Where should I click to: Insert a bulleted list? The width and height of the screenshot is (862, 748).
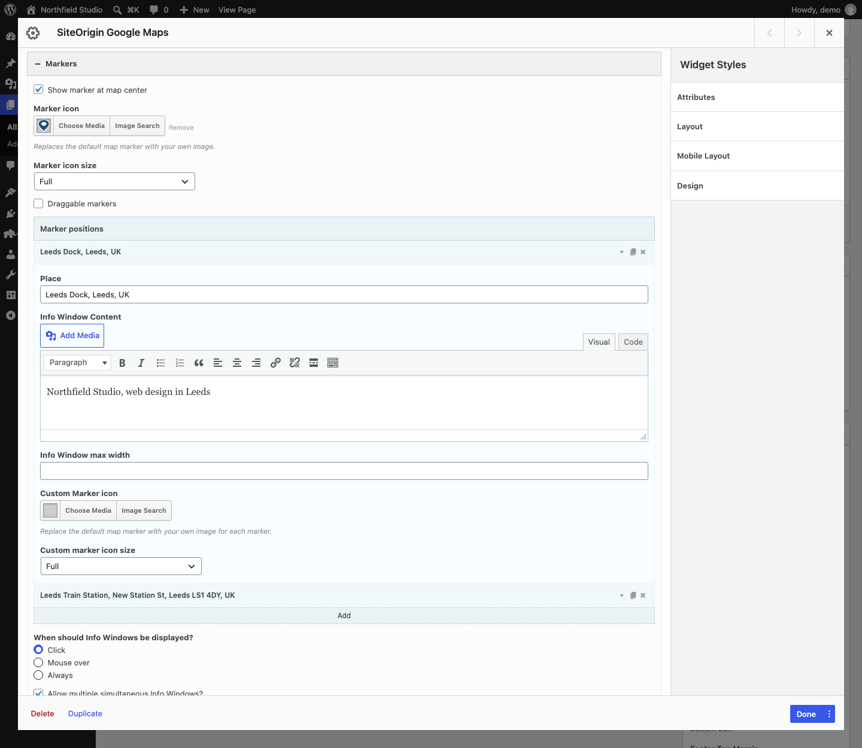pos(160,363)
